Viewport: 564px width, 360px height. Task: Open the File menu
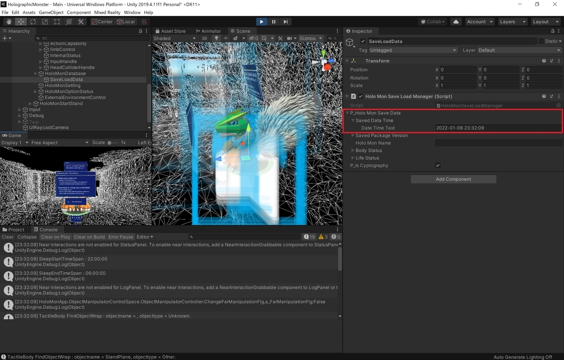coord(5,12)
